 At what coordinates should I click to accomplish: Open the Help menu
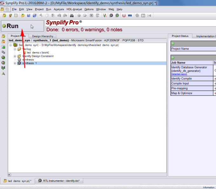point(119,9)
